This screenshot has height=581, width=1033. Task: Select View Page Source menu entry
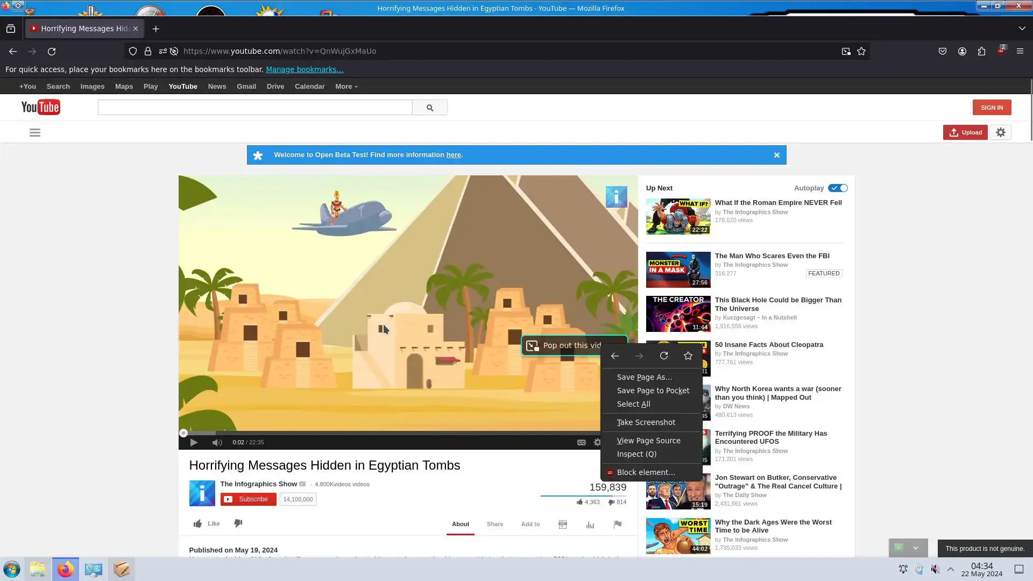648,441
